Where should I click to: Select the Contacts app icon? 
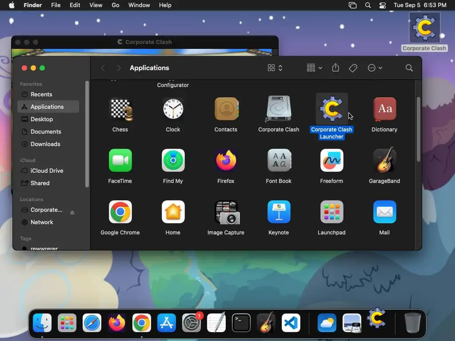pos(226,109)
